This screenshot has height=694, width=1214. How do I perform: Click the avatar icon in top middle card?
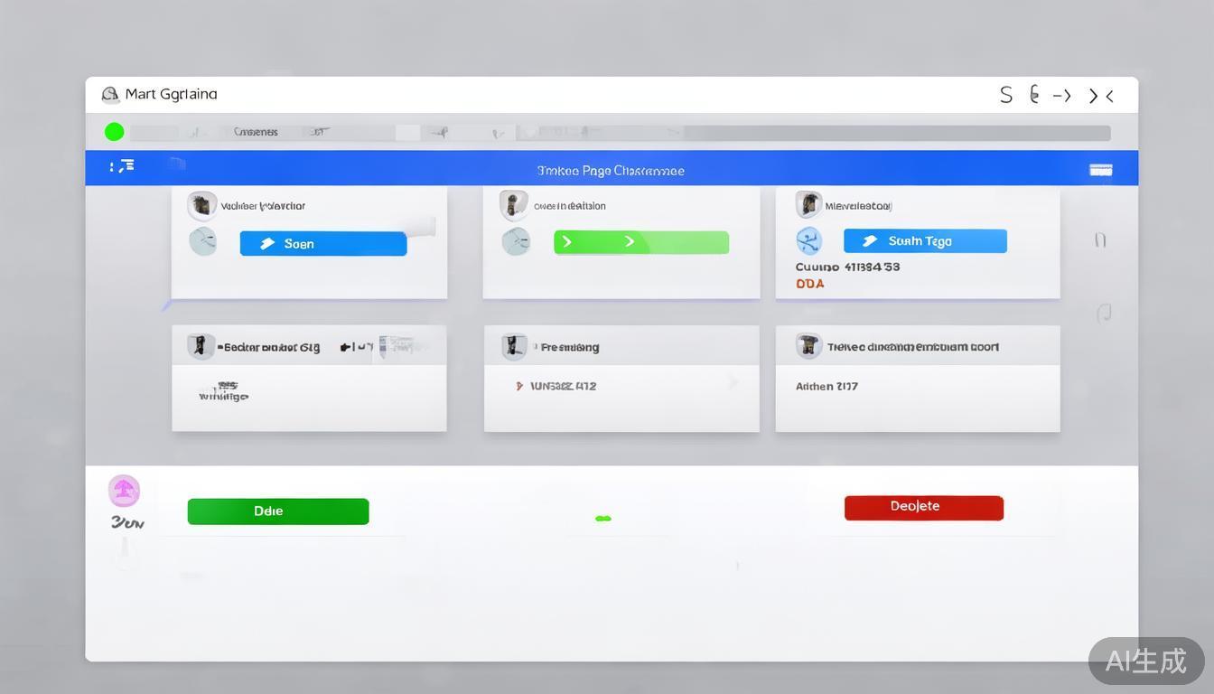coord(513,205)
